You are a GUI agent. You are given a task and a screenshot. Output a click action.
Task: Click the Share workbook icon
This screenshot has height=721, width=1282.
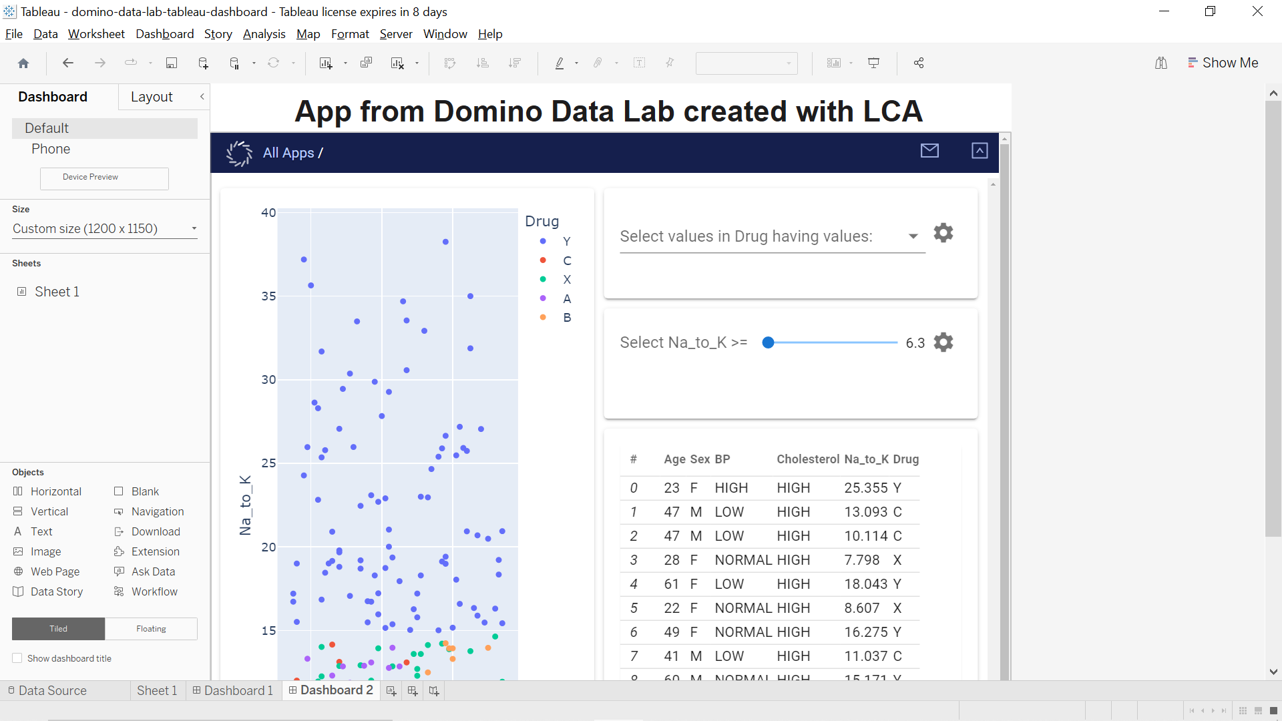pos(919,63)
